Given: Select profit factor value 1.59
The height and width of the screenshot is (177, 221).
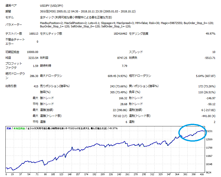Looking at the screenshot, I should pyautogui.click(x=35, y=66).
